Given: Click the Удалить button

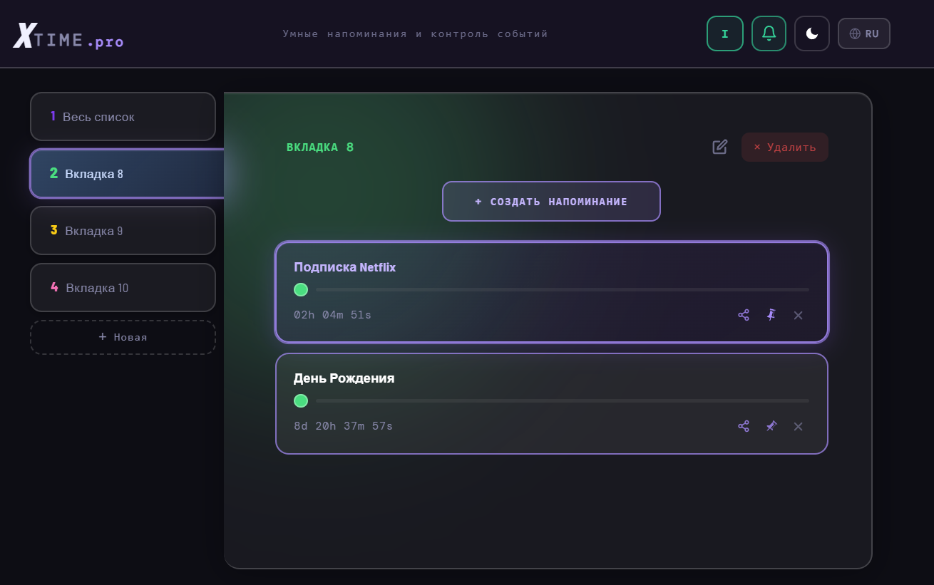Looking at the screenshot, I should pos(784,147).
